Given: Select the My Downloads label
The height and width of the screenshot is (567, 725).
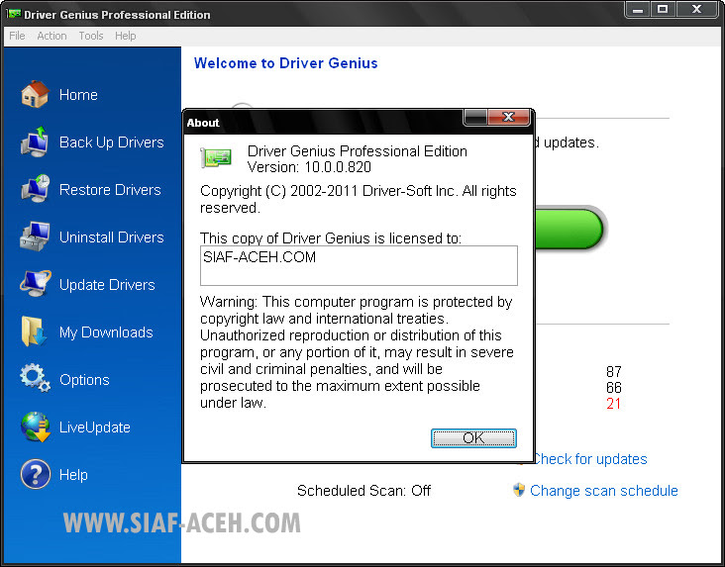Looking at the screenshot, I should (106, 332).
